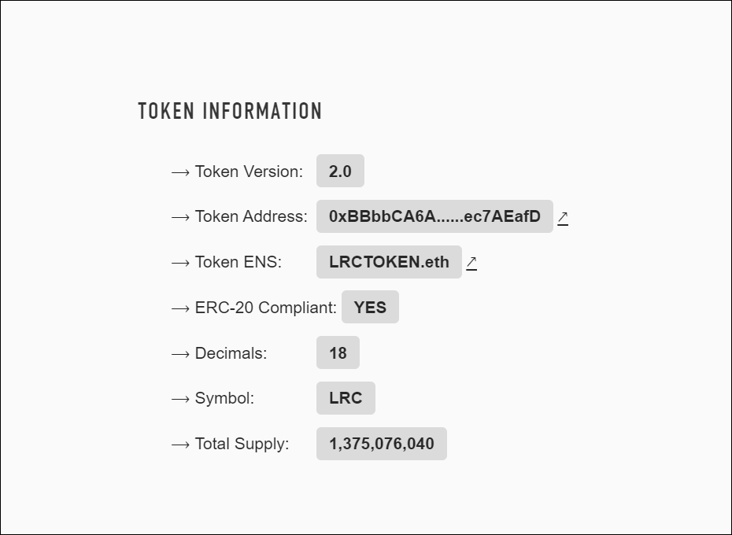The height and width of the screenshot is (535, 732).
Task: Select the truncated token address 0xBBbbCA6A badge
Action: pos(434,216)
